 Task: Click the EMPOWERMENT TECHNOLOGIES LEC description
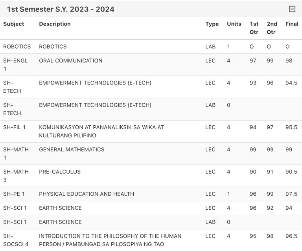tap(95, 83)
